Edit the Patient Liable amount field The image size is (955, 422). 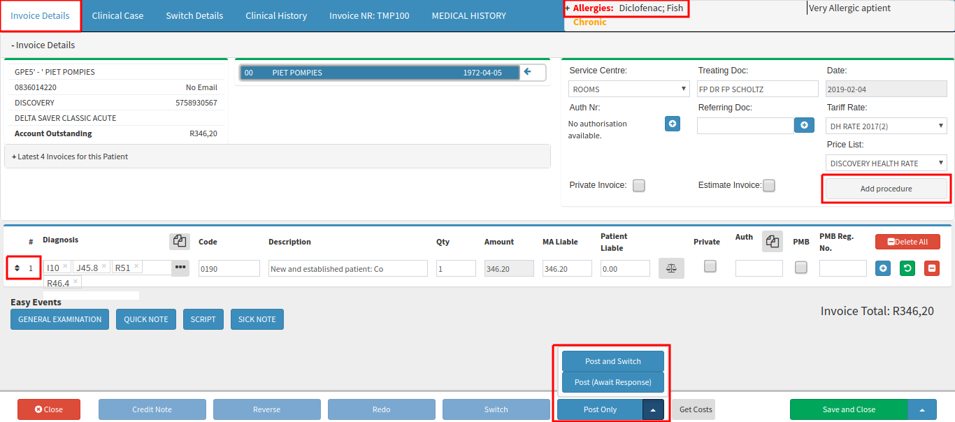tap(625, 268)
